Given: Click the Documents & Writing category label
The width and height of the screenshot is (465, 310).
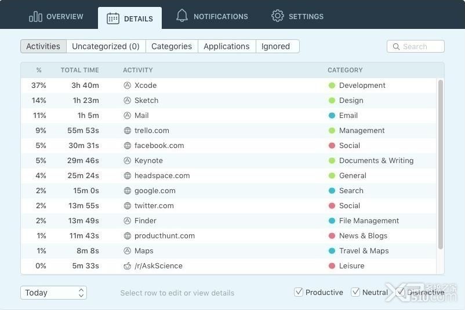Looking at the screenshot, I should point(376,161).
